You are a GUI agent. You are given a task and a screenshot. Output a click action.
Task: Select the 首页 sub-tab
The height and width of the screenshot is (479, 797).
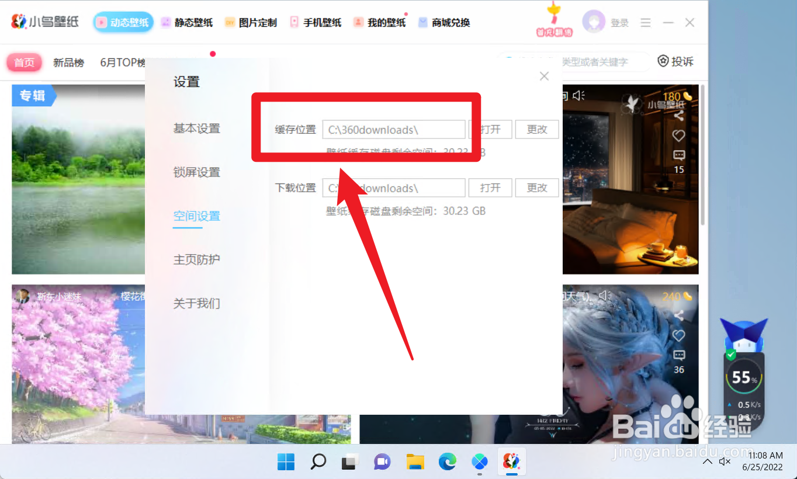click(x=24, y=62)
